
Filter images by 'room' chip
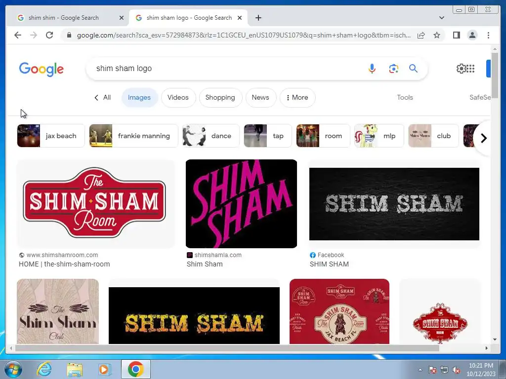(323, 136)
